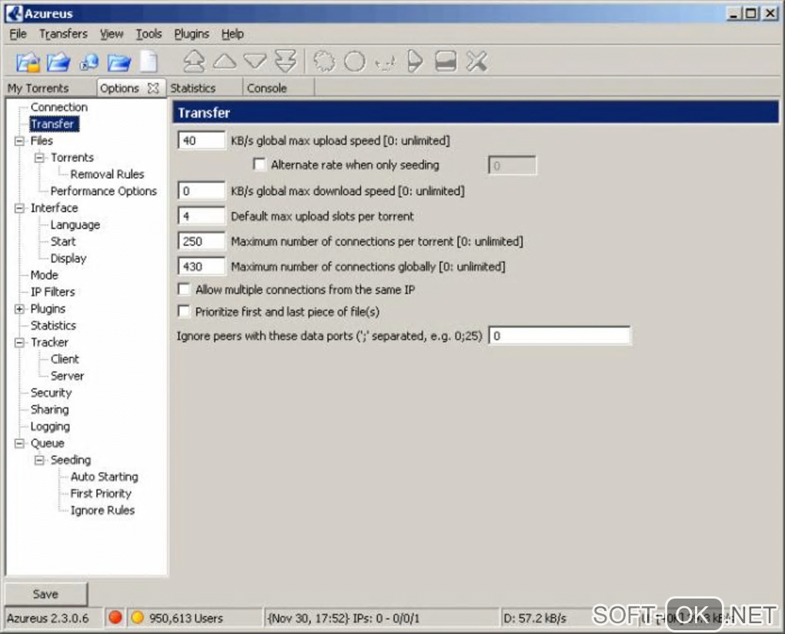Select Connection in the options tree

click(59, 107)
